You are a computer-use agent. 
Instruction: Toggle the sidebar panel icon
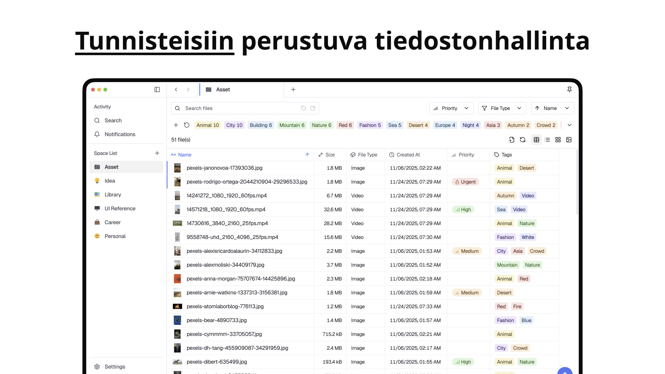[157, 90]
